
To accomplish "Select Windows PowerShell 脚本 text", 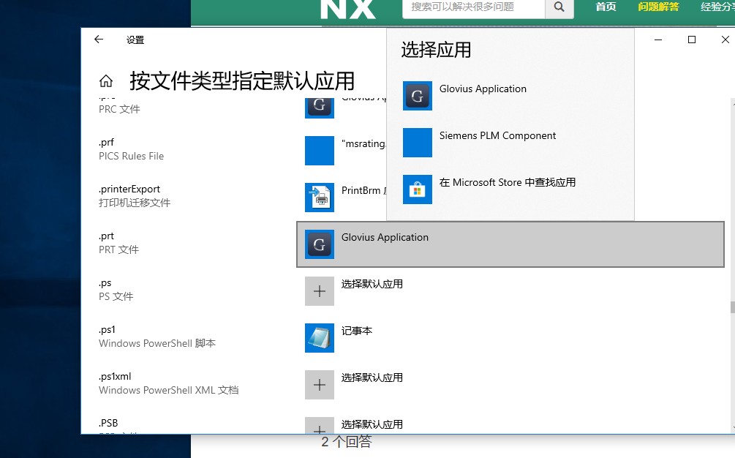I will pos(157,343).
